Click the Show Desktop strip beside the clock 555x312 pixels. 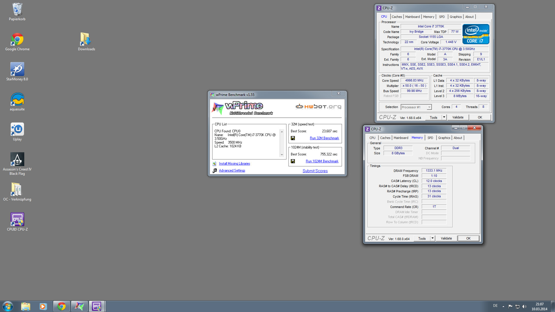coord(553,306)
